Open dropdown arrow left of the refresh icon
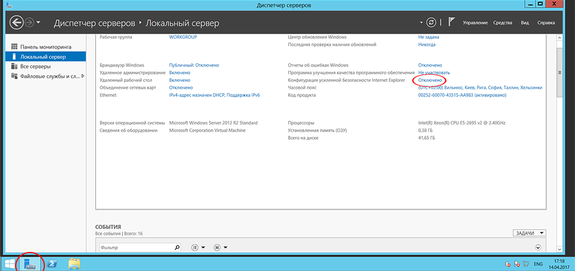The image size is (575, 271). click(421, 23)
